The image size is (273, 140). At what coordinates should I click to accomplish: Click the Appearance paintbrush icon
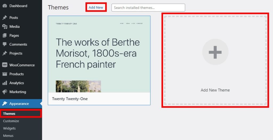point(5,104)
